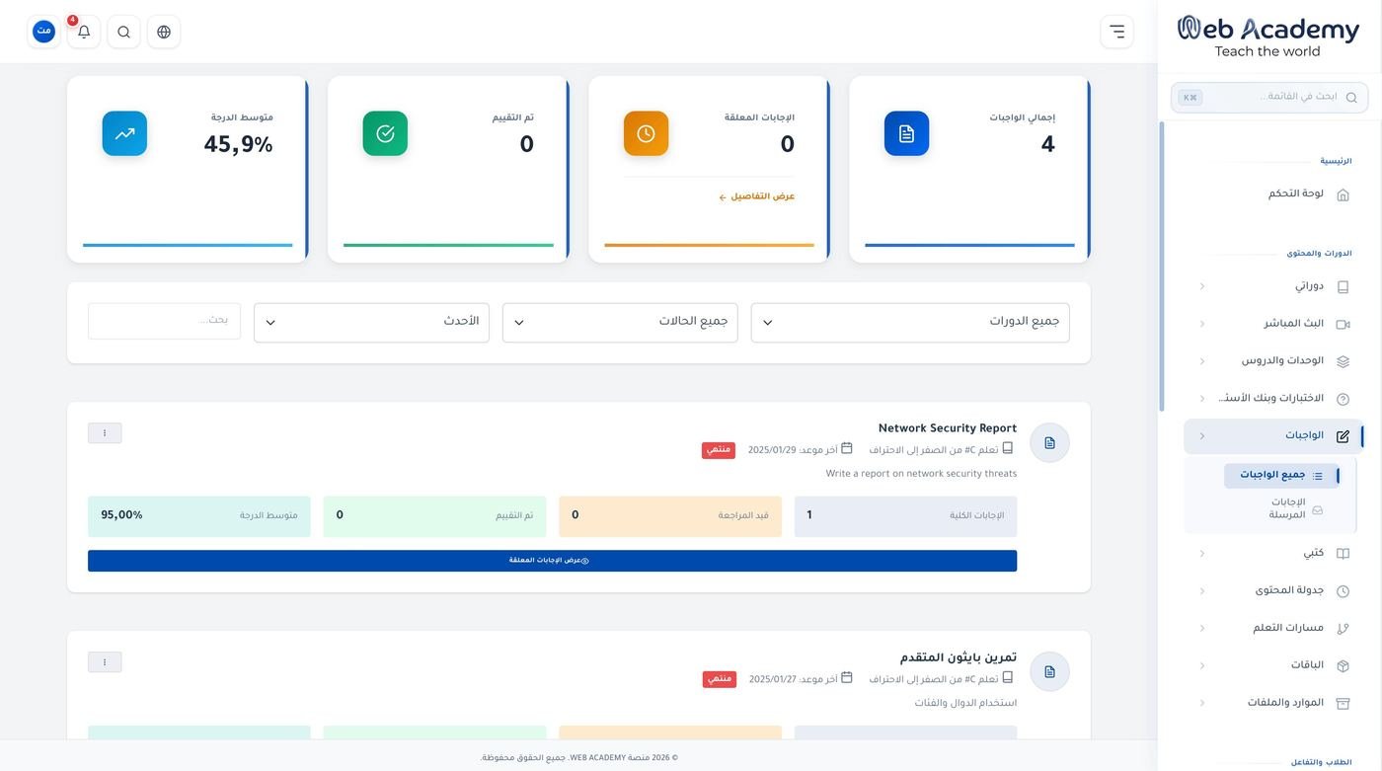This screenshot has width=1382, height=771.
Task: Click عرض الإجابات المعلقة blue button
Action: click(x=552, y=561)
